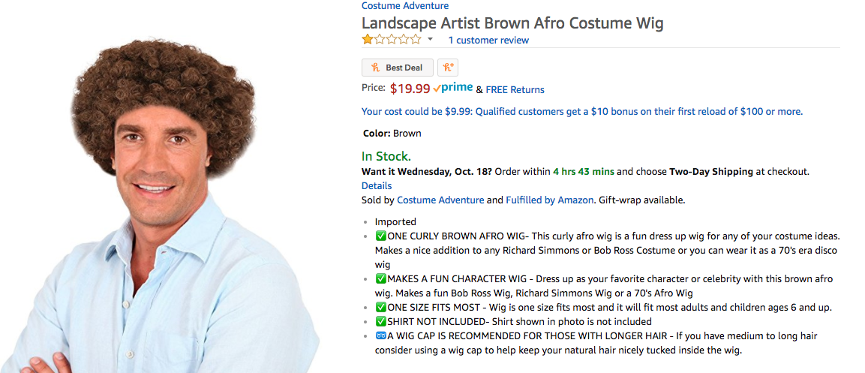
Task: Open the 1 customer review link
Action: [x=488, y=41]
